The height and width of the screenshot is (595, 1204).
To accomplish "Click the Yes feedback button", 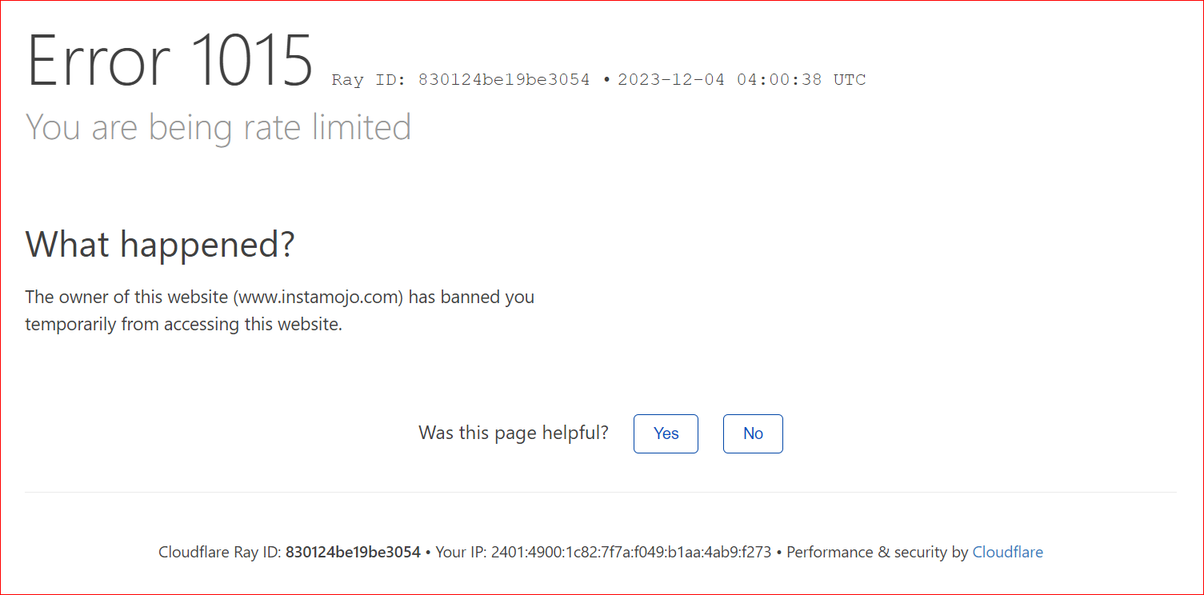I will 666,433.
